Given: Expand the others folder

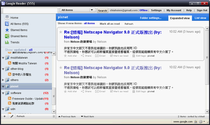Looking at the screenshot, I should pos(3,80).
